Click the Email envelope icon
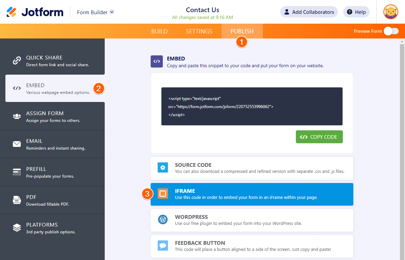This screenshot has width=405, height=260. 17,144
